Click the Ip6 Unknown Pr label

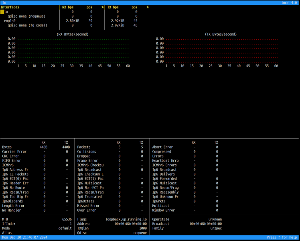point(165,197)
